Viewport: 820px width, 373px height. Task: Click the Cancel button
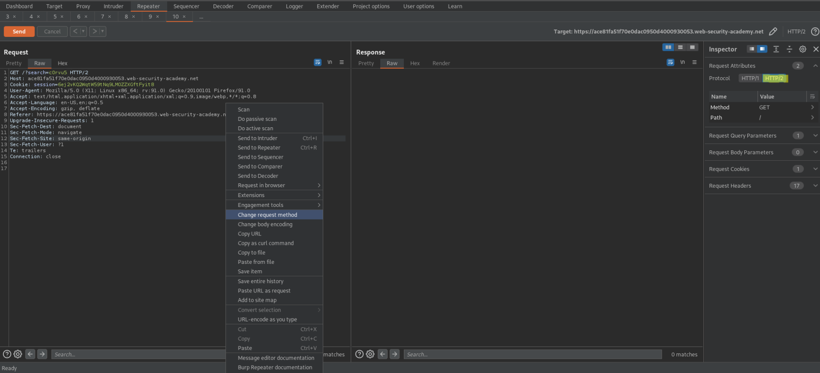pyautogui.click(x=52, y=31)
